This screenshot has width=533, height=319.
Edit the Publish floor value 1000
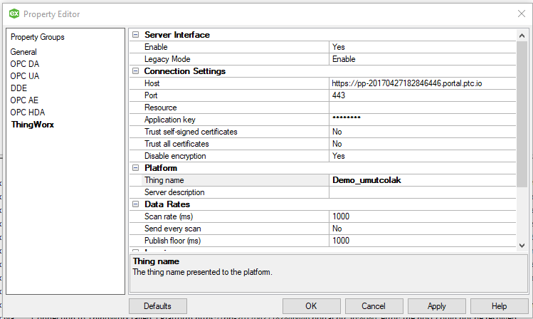click(x=423, y=241)
